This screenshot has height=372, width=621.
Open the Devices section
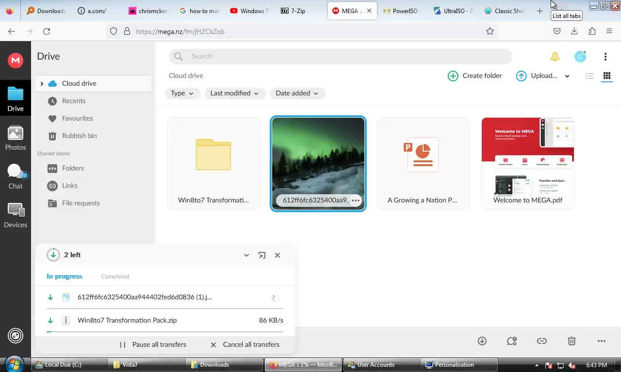pyautogui.click(x=16, y=215)
